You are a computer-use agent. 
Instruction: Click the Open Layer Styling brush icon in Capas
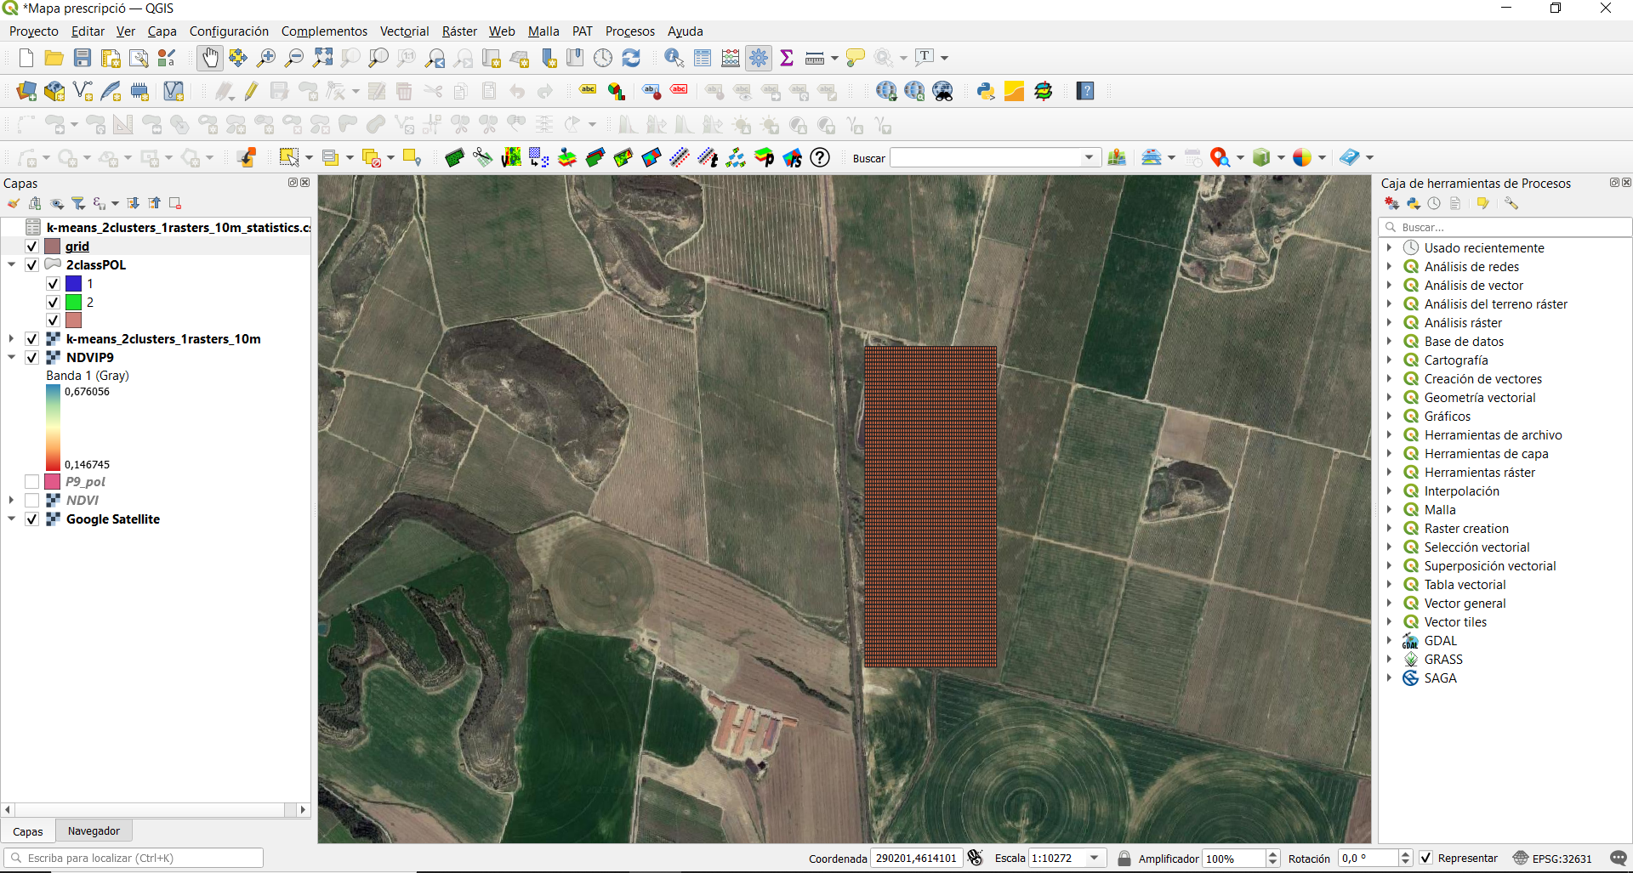coord(14,203)
